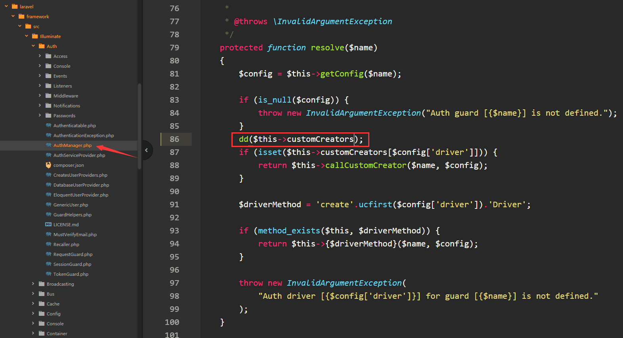The width and height of the screenshot is (623, 338).
Task: Expand the Notifications folder chevron
Action: point(40,105)
